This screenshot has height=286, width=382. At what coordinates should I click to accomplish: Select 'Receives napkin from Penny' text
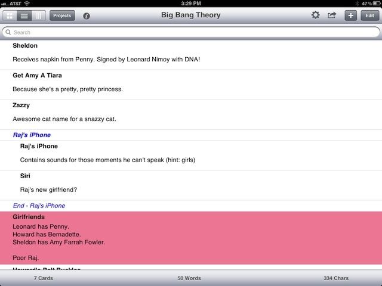click(x=53, y=60)
